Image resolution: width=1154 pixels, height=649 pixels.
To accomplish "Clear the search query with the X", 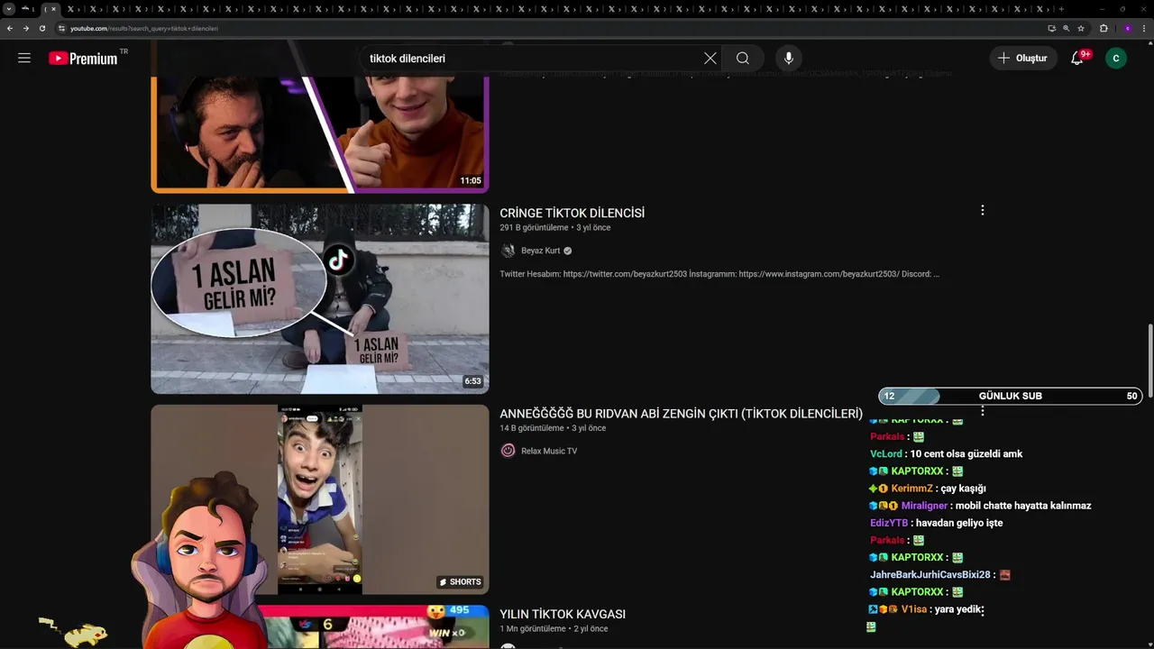I will (710, 58).
